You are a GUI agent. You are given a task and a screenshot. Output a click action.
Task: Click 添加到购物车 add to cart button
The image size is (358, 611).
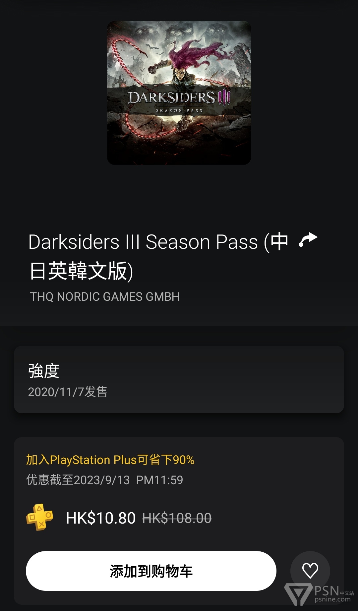(151, 571)
